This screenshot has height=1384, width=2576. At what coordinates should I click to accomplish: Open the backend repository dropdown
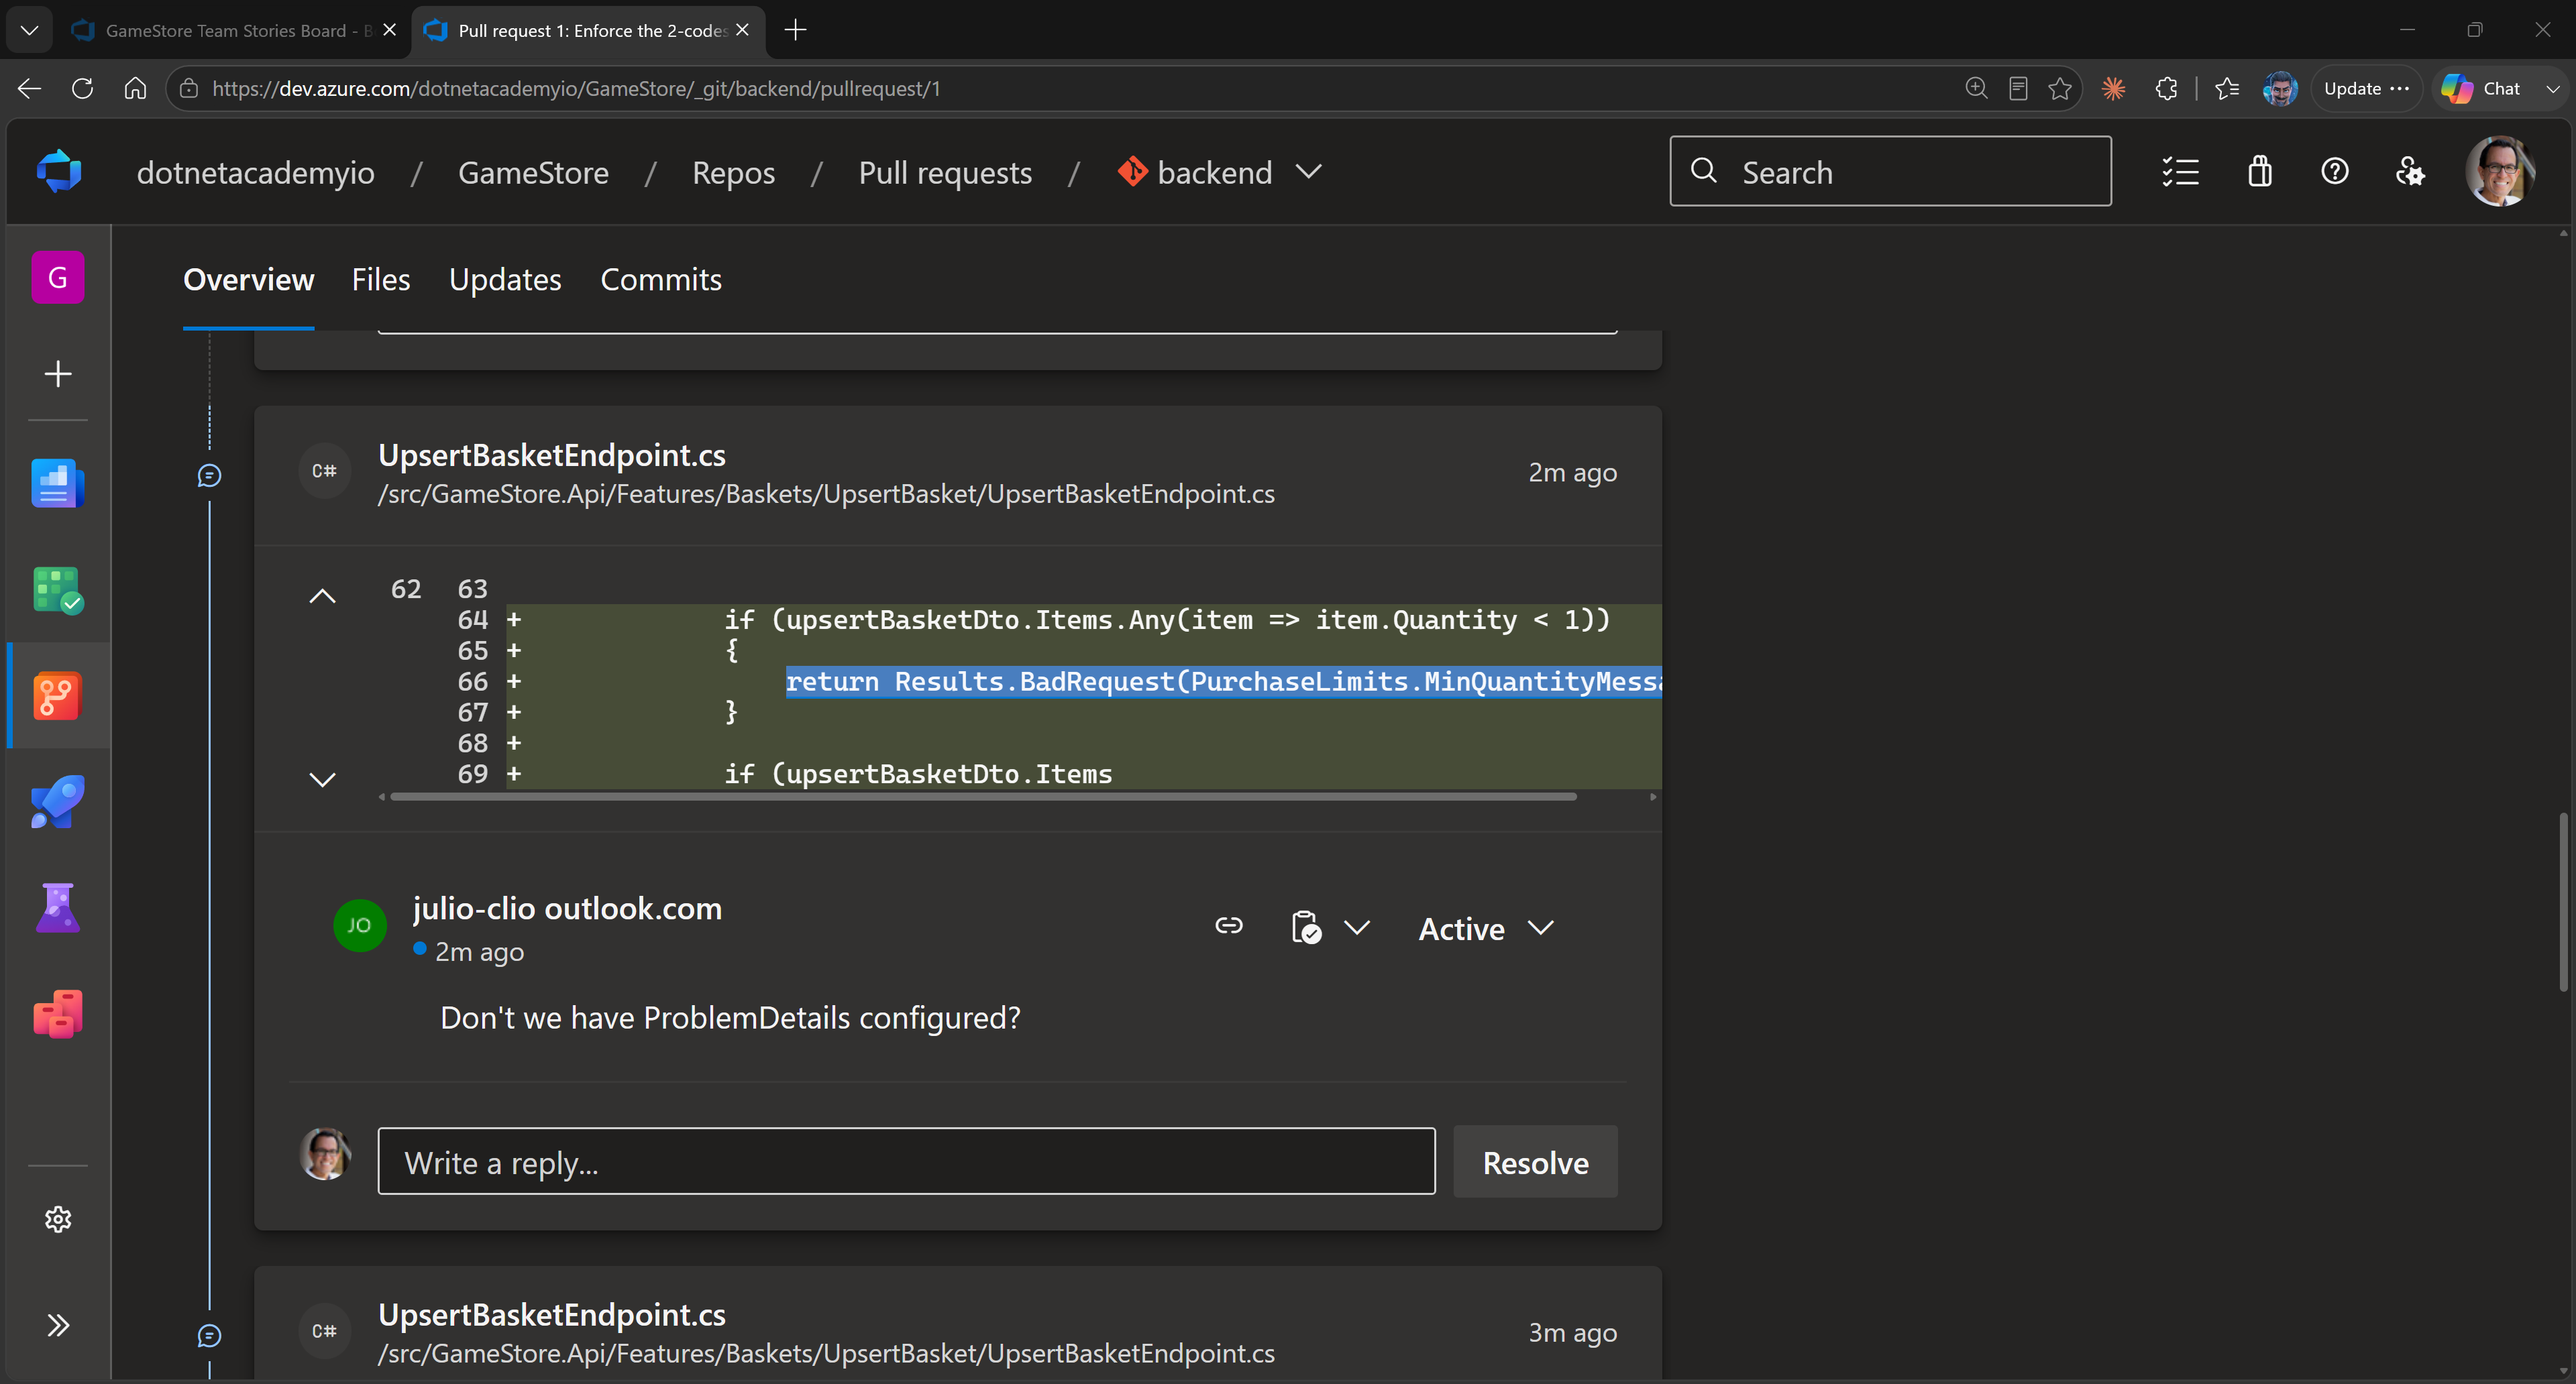pyautogui.click(x=1219, y=172)
